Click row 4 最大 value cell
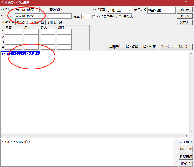This screenshot has height=167, width=194. click(x=48, y=47)
